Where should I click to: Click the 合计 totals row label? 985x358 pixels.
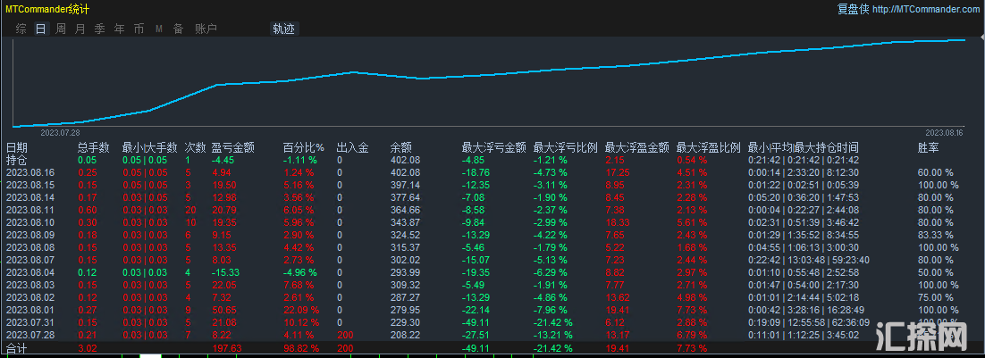(17, 347)
